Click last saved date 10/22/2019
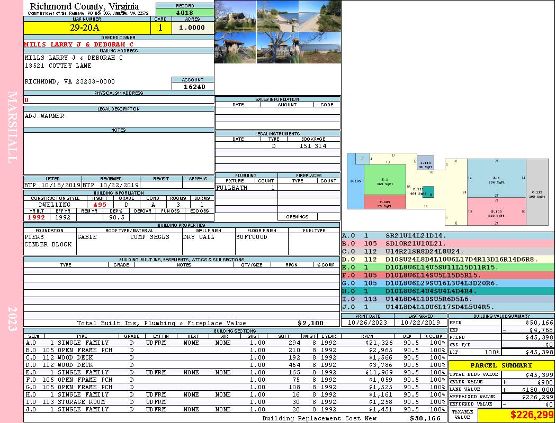This screenshot has height=423, width=556. pos(420,323)
